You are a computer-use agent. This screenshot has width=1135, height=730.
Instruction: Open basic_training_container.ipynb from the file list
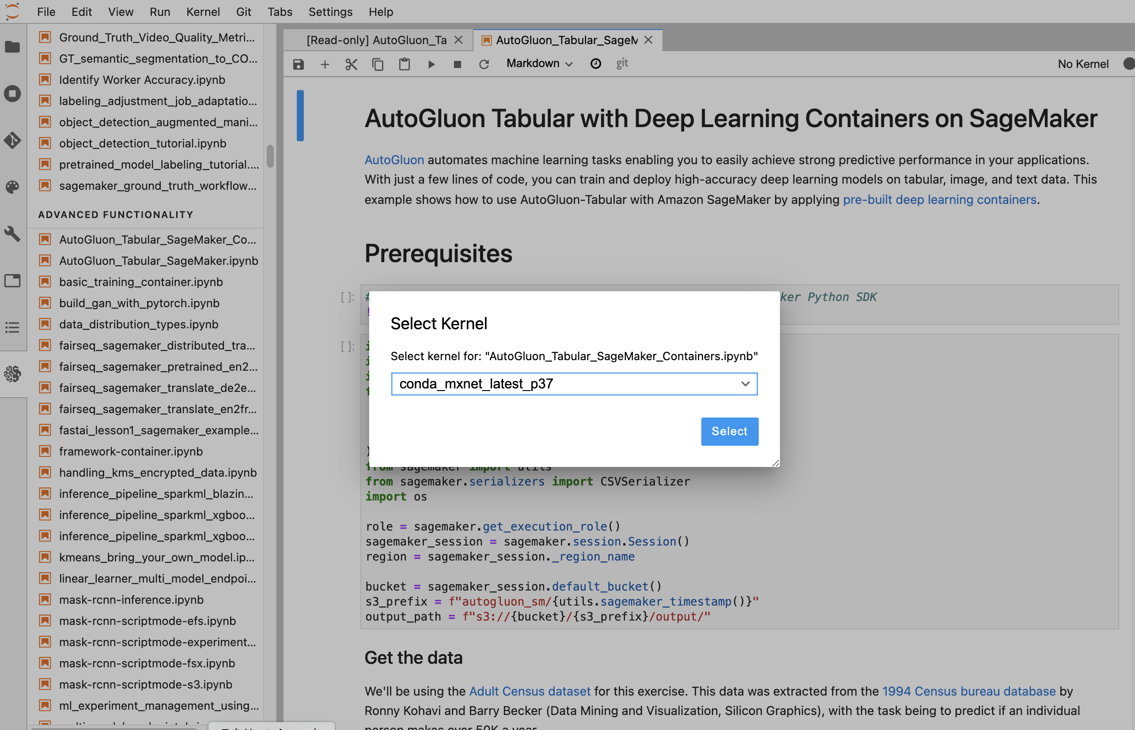(141, 282)
